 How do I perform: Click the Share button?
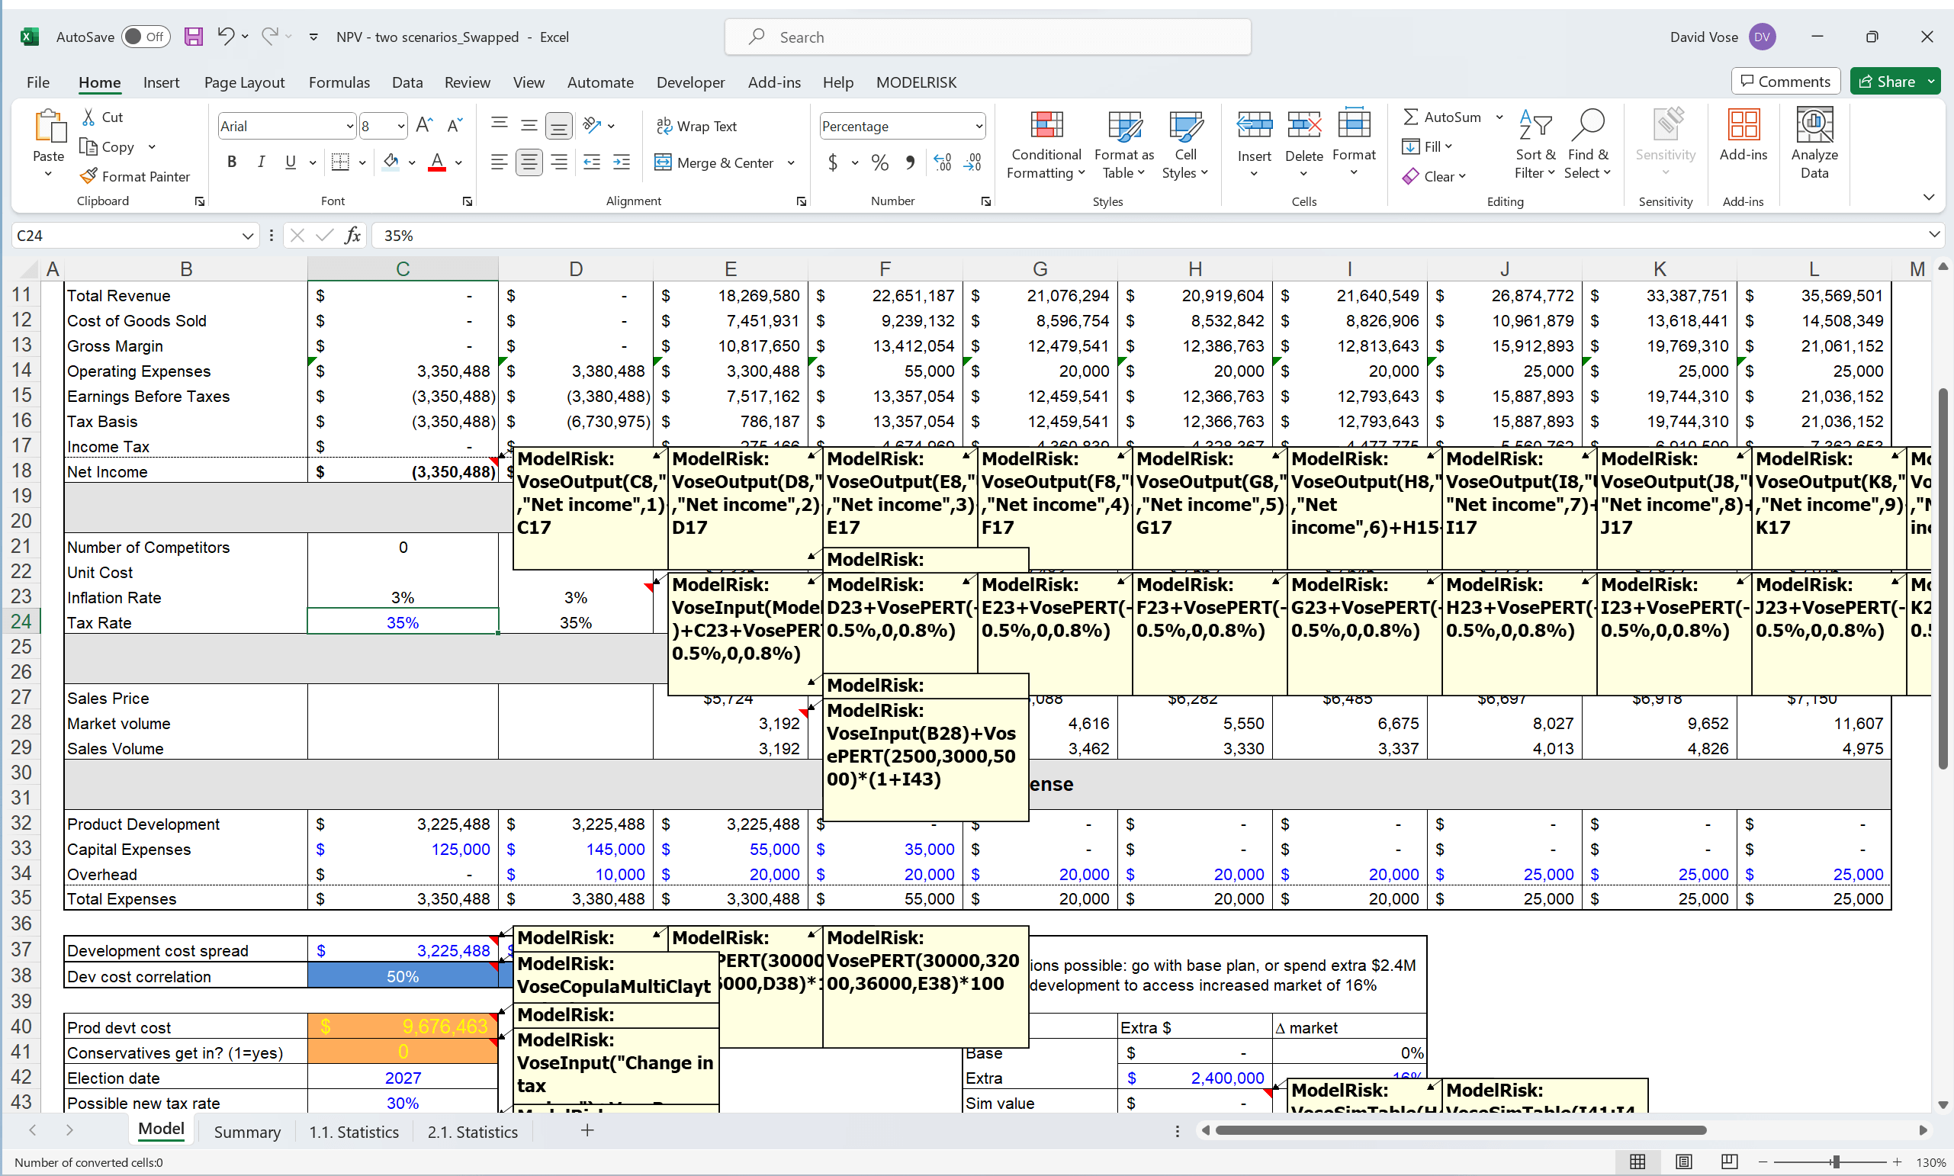(1892, 81)
